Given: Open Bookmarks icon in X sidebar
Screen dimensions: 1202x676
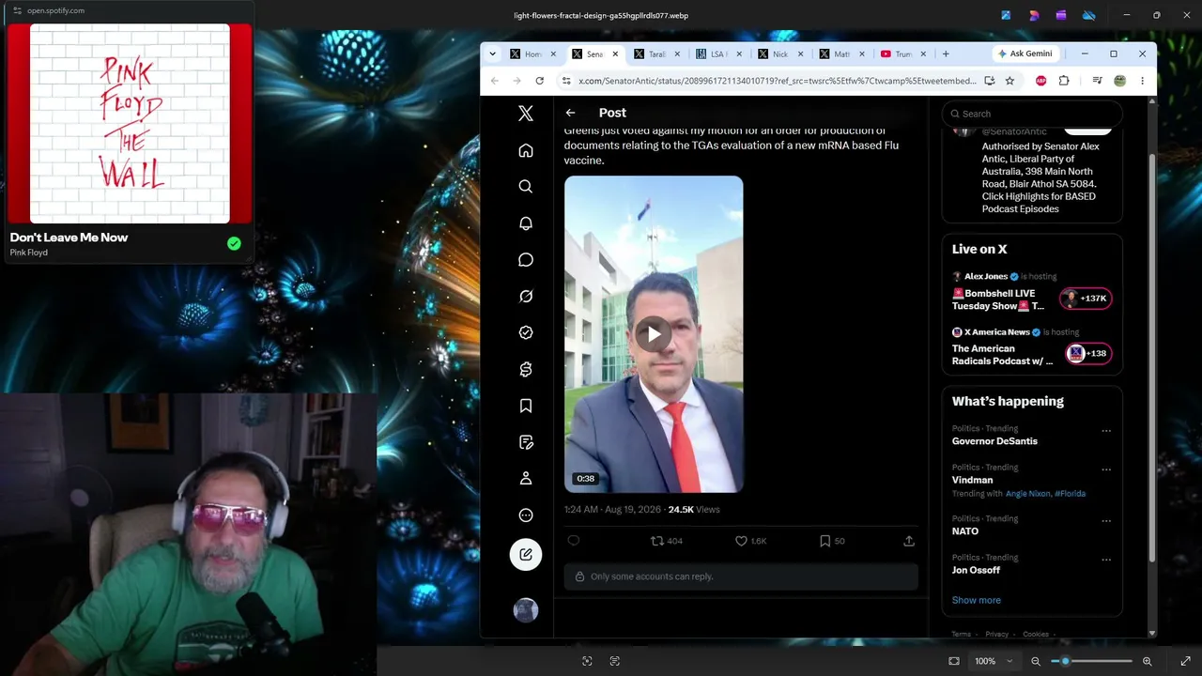Looking at the screenshot, I should tap(526, 406).
